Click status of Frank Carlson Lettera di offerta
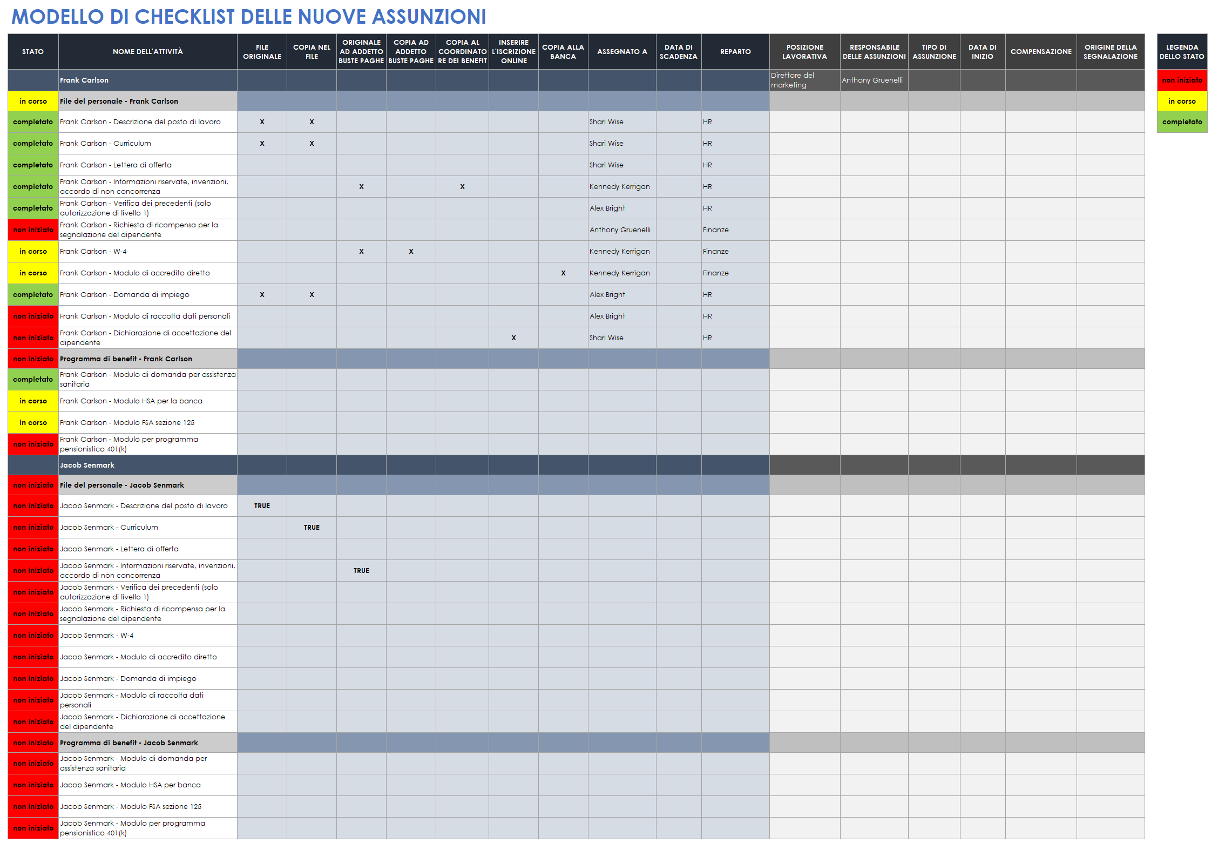Screen dimensions: 1218x850 click(x=33, y=165)
